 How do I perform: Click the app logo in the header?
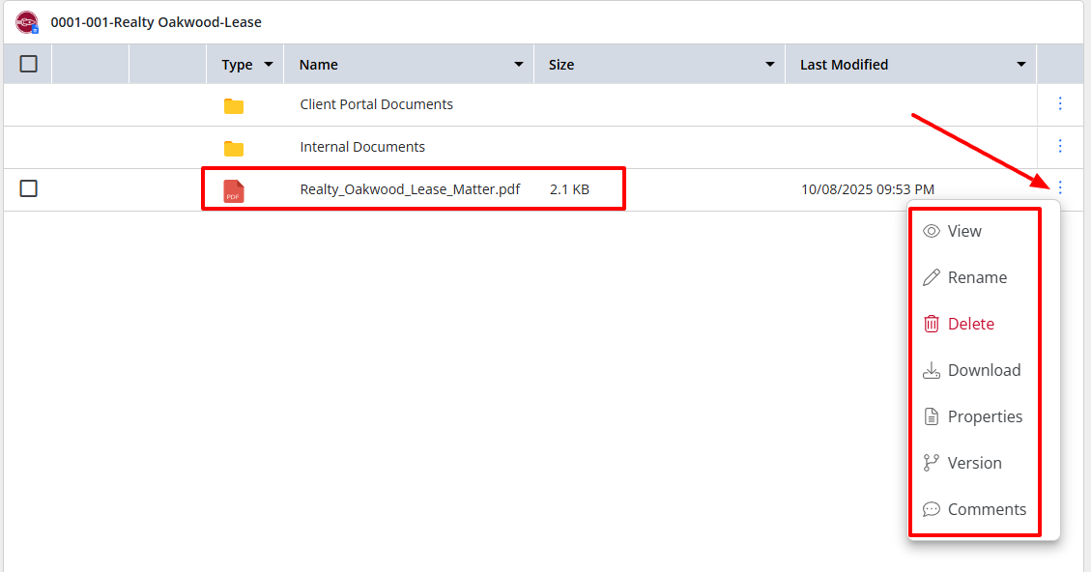[26, 21]
